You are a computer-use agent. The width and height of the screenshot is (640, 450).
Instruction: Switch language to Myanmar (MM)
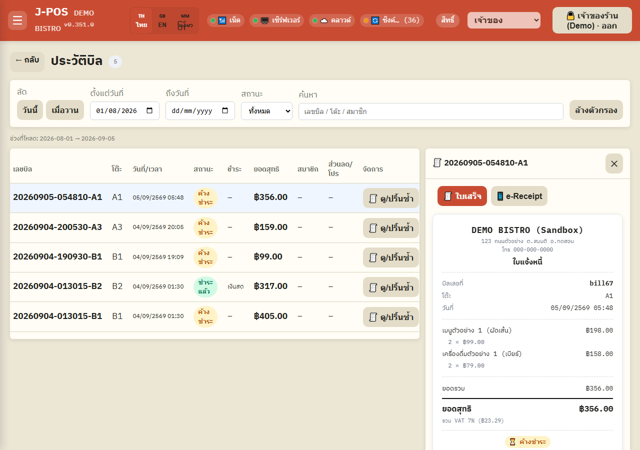tap(185, 20)
